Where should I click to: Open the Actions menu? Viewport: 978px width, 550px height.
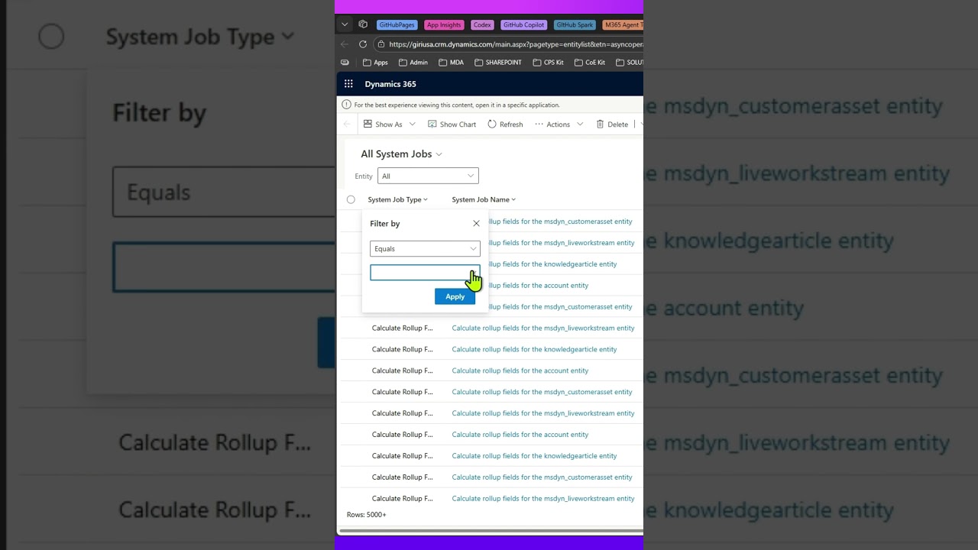coord(552,124)
